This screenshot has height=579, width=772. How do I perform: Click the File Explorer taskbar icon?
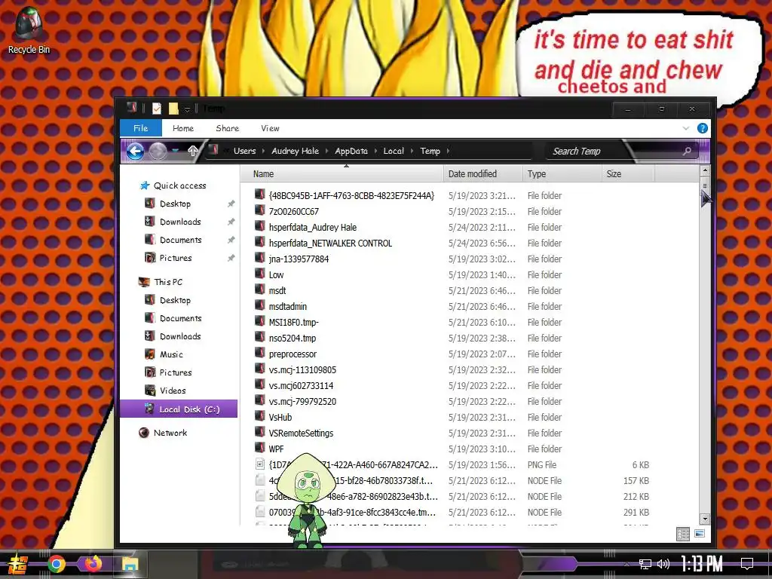[130, 564]
